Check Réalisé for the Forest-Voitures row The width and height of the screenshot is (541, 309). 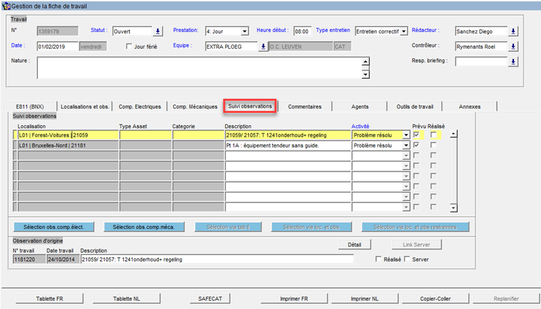(433, 135)
